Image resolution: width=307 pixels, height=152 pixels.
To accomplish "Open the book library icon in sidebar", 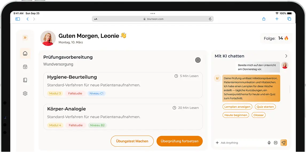I will (x=25, y=80).
